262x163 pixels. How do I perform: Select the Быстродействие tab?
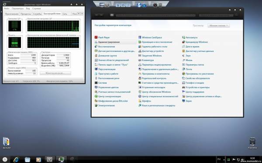[x=52, y=14]
